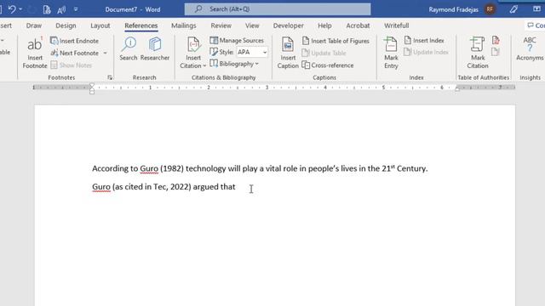The height and width of the screenshot is (306, 545).
Task: Open the Footnotes dialog launcher
Action: click(x=110, y=77)
